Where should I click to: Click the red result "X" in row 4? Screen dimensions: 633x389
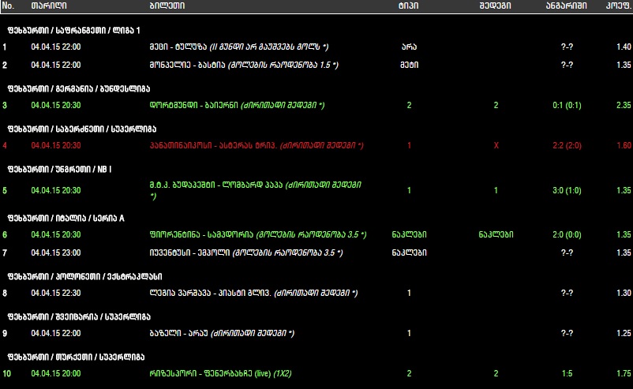496,146
